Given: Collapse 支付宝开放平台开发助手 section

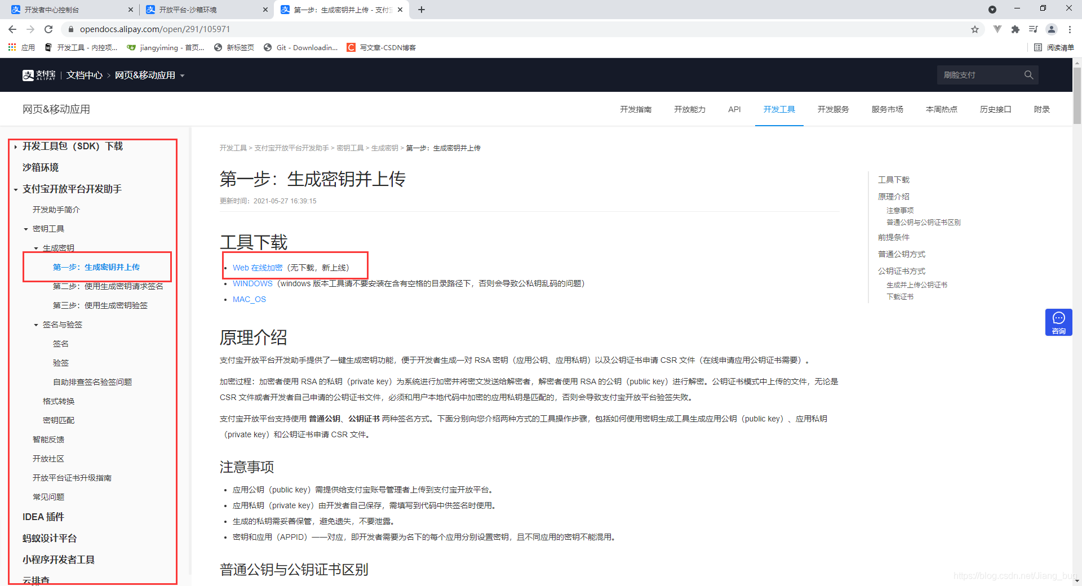Looking at the screenshot, I should [16, 189].
